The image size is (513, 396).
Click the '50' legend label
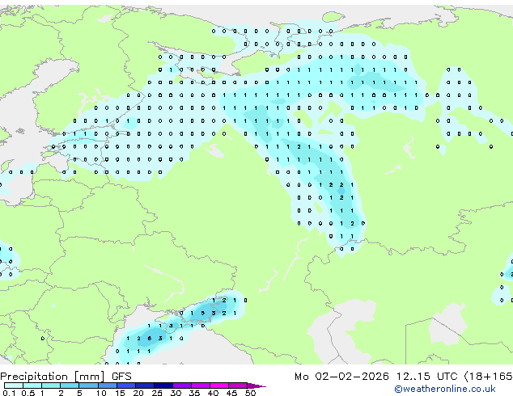coord(251,393)
